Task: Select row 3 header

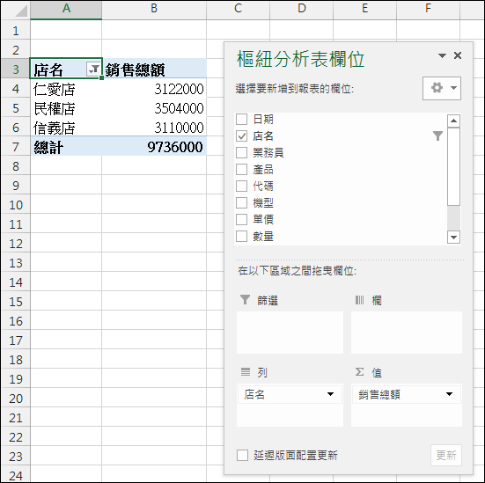Action: (x=16, y=69)
